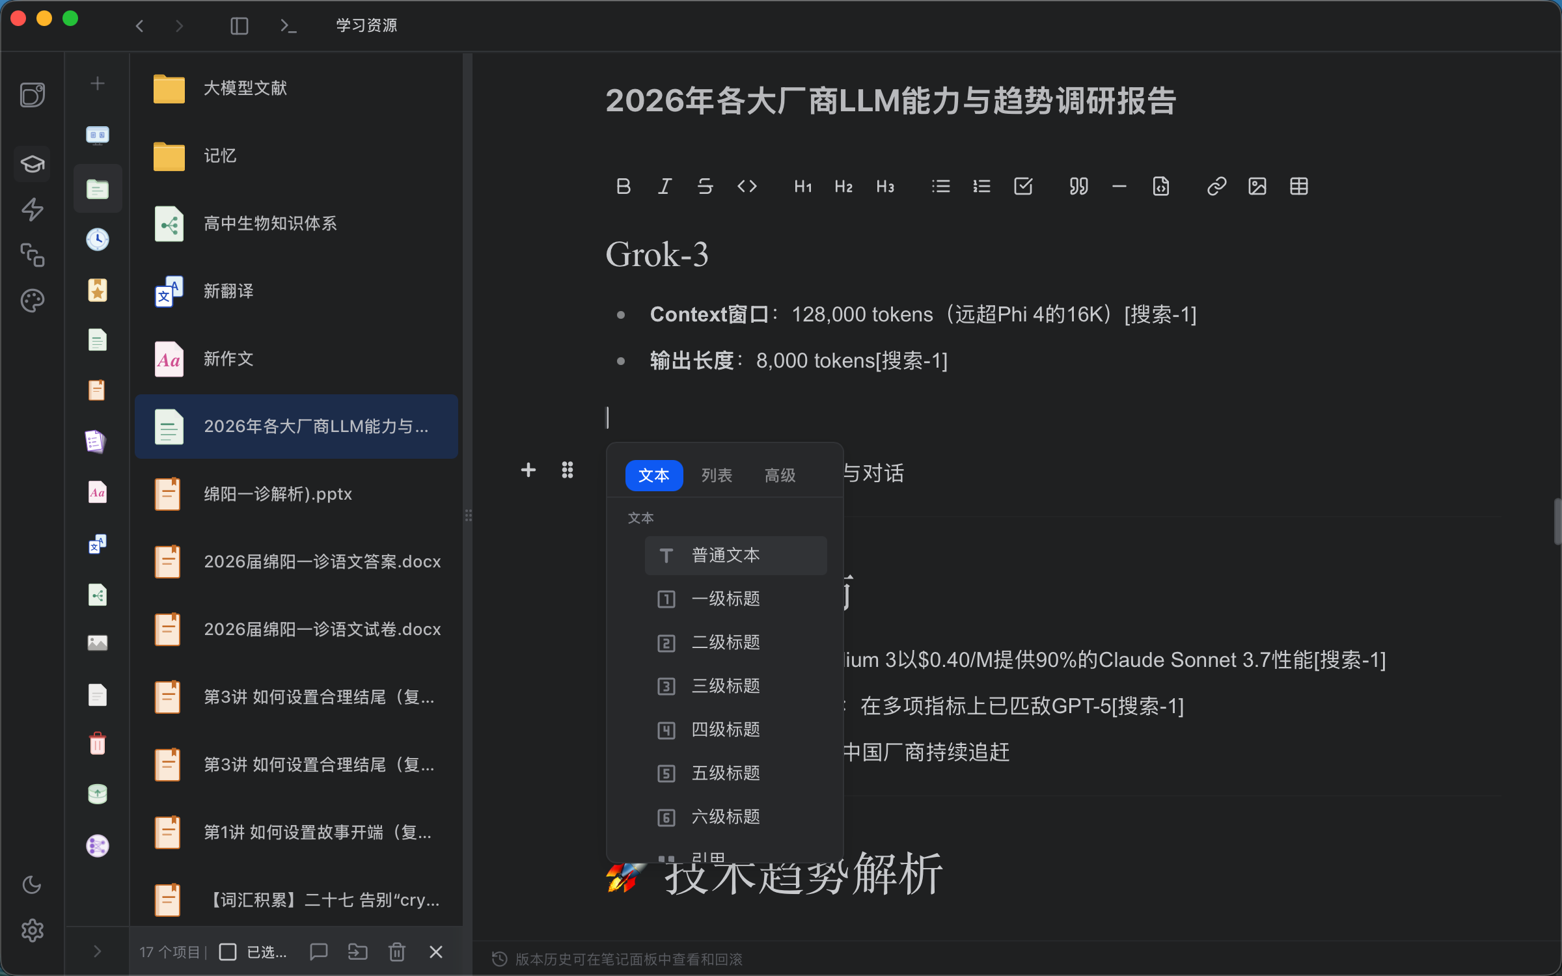Navigate back with the left arrow
The width and height of the screenshot is (1562, 976).
(139, 26)
